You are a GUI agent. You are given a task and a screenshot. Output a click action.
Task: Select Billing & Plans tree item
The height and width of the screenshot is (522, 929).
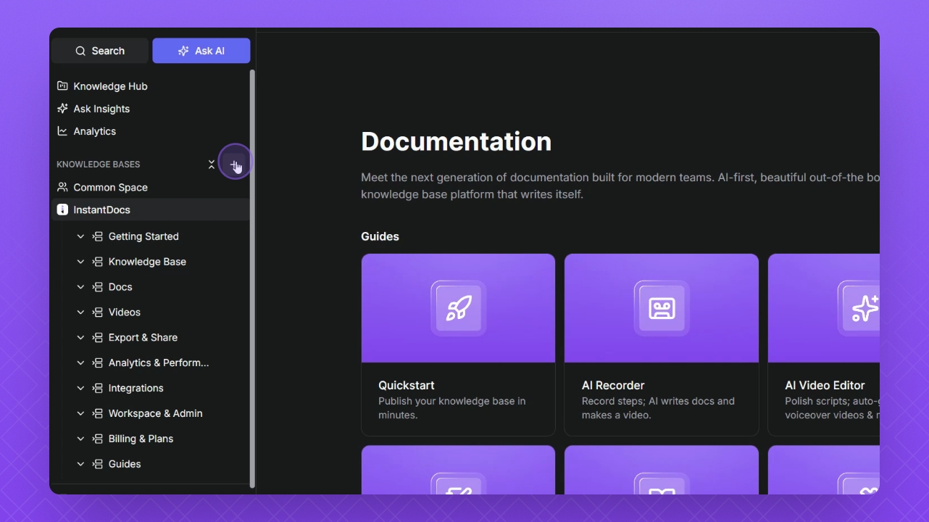click(x=141, y=439)
